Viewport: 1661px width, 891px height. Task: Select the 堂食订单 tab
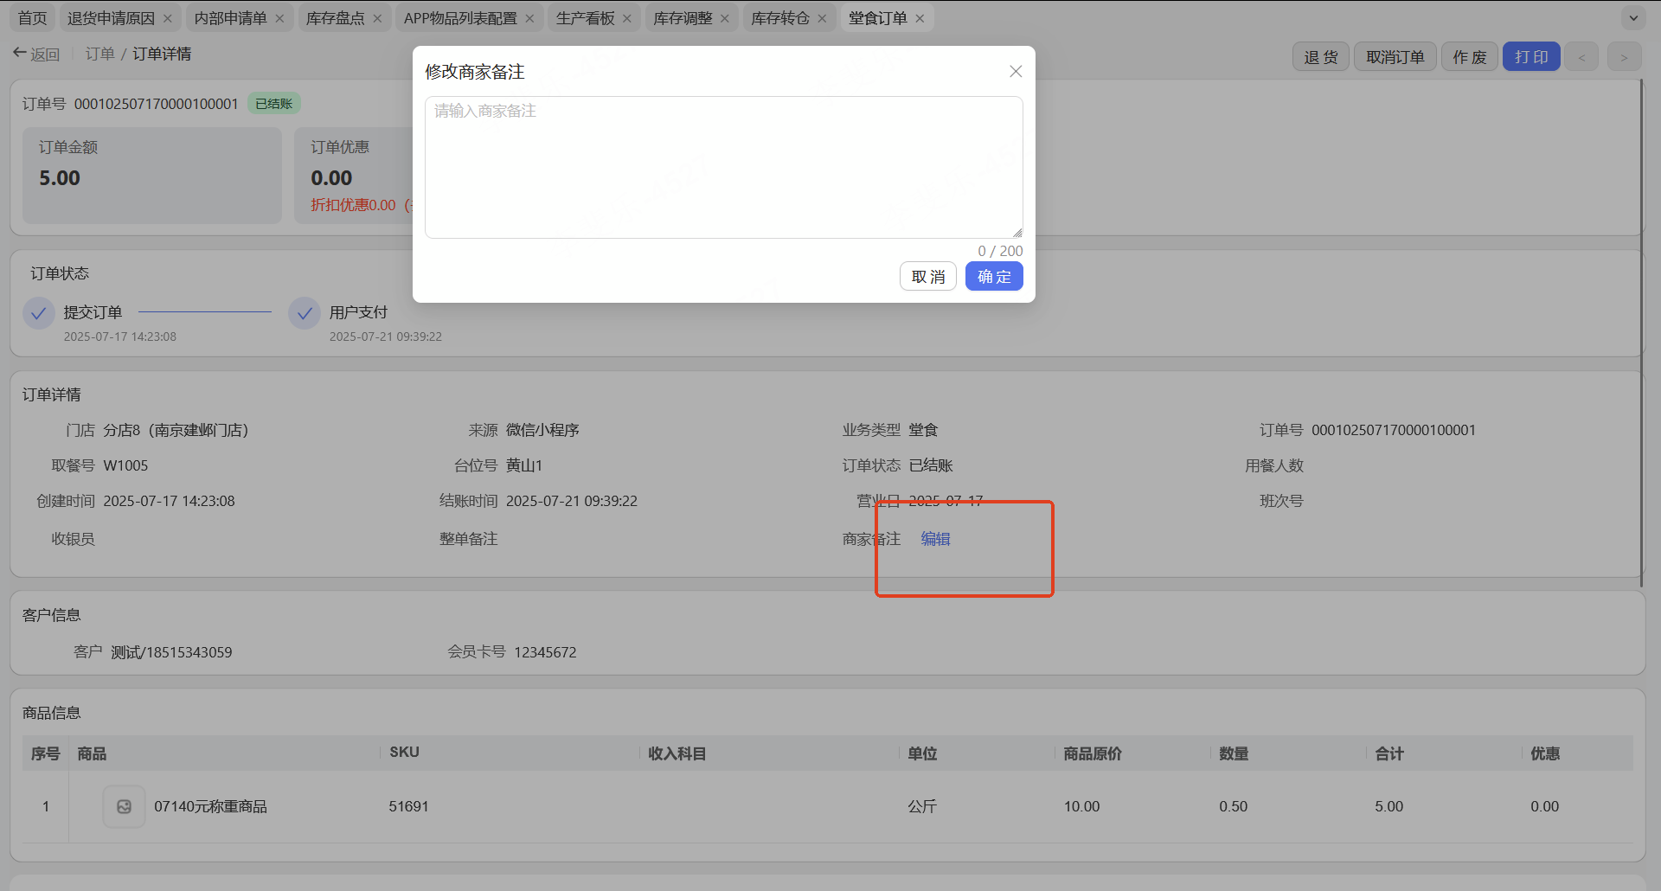878,18
